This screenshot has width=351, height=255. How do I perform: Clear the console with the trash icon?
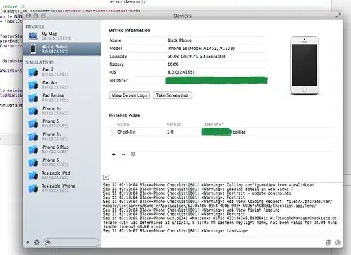click(x=328, y=243)
